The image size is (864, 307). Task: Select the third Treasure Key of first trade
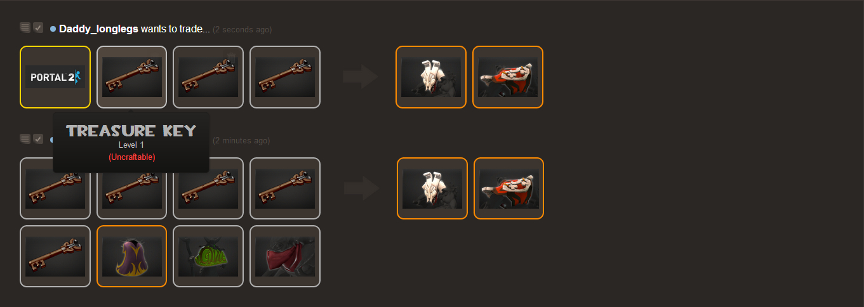pyautogui.click(x=208, y=77)
